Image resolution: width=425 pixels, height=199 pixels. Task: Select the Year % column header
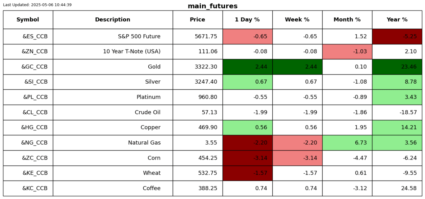tap(397, 20)
